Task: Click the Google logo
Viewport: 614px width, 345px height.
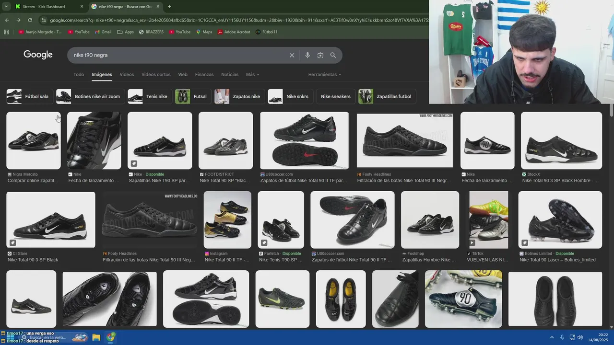Action: pyautogui.click(x=38, y=55)
